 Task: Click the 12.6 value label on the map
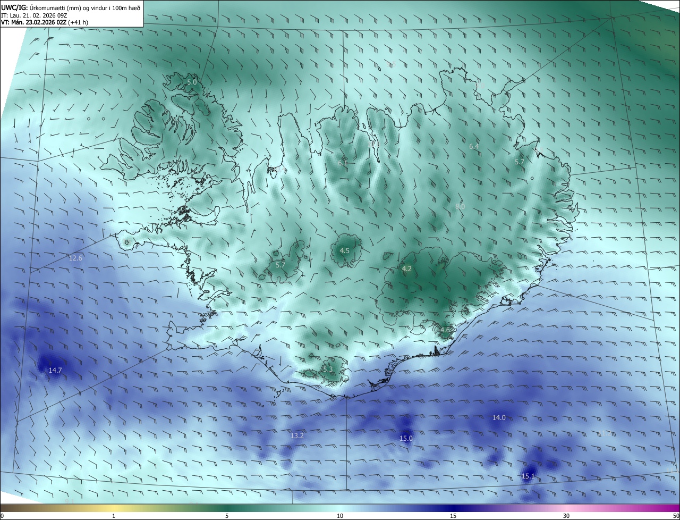tap(75, 258)
